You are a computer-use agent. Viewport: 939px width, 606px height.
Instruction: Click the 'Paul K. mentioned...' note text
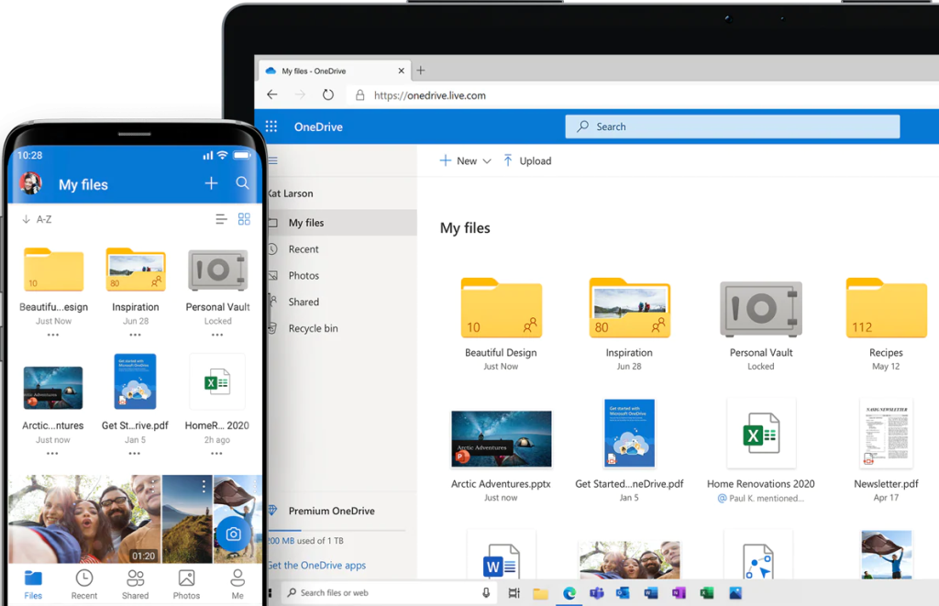[x=767, y=498]
